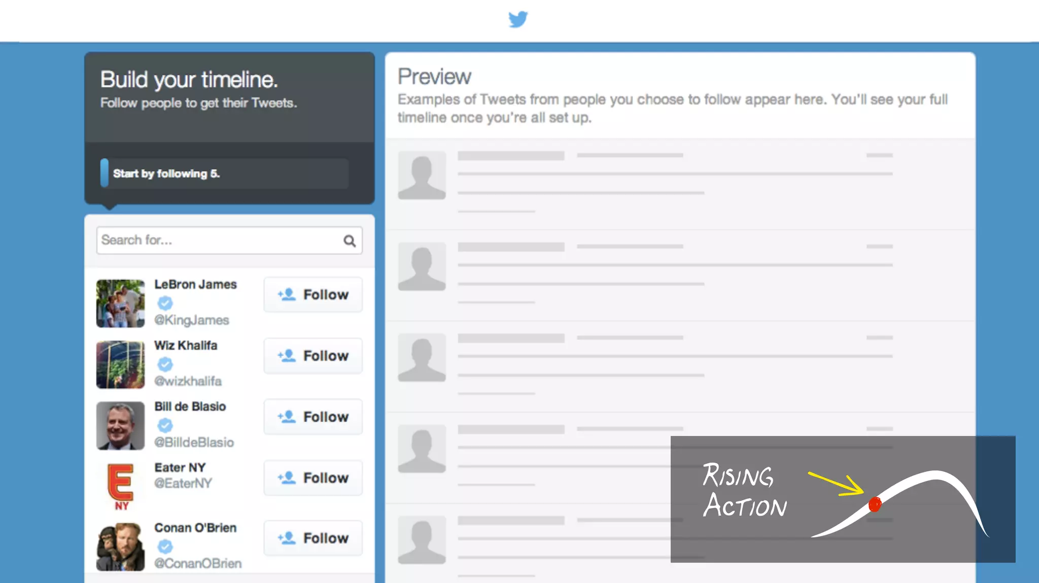Click Bill de Blasio verified badge
Viewport: 1039px width, 583px height.
165,425
